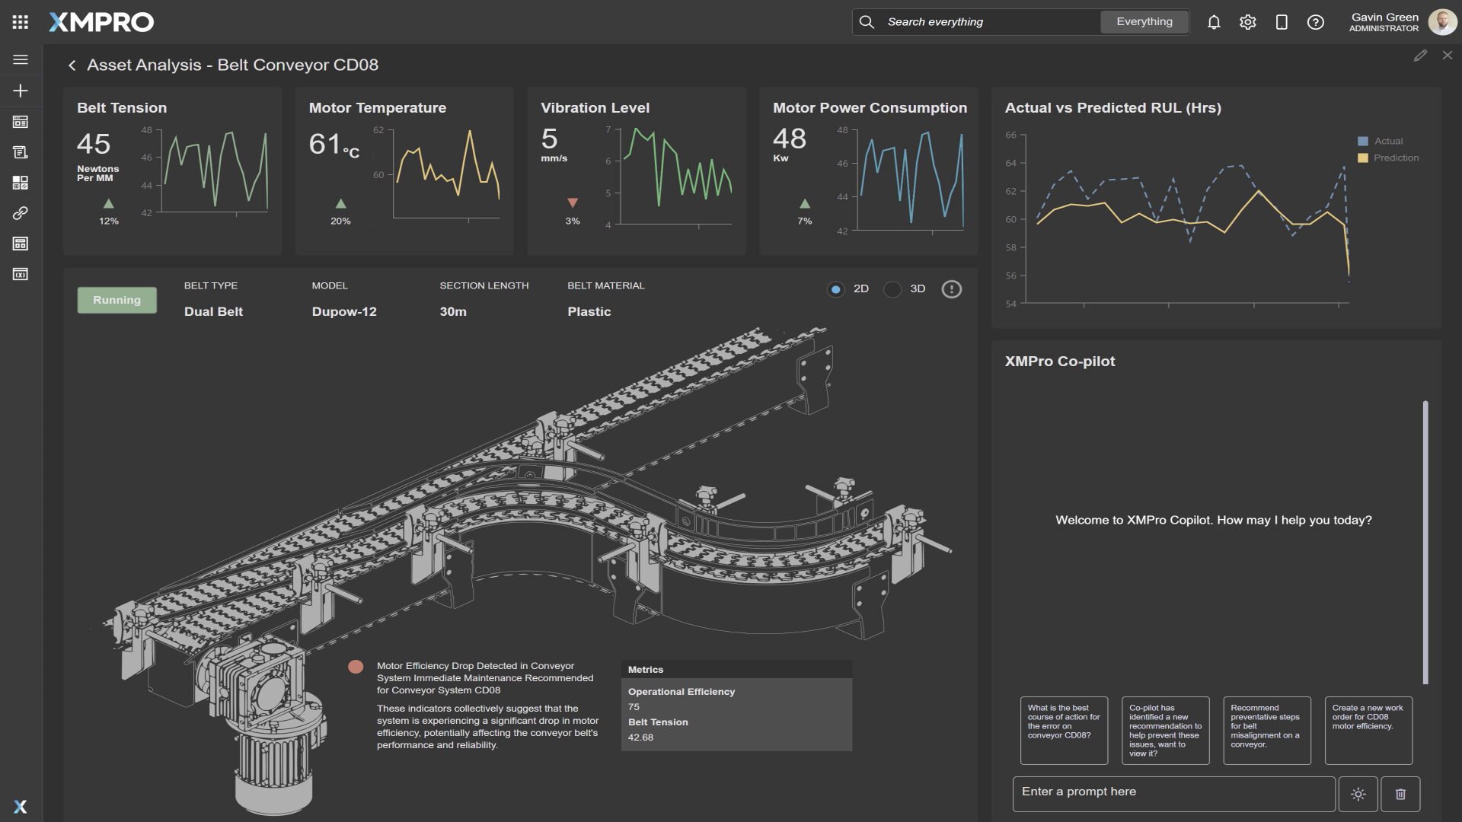Click the 'Recommend preventative steps' suggestion
The image size is (1462, 822).
pyautogui.click(x=1266, y=730)
